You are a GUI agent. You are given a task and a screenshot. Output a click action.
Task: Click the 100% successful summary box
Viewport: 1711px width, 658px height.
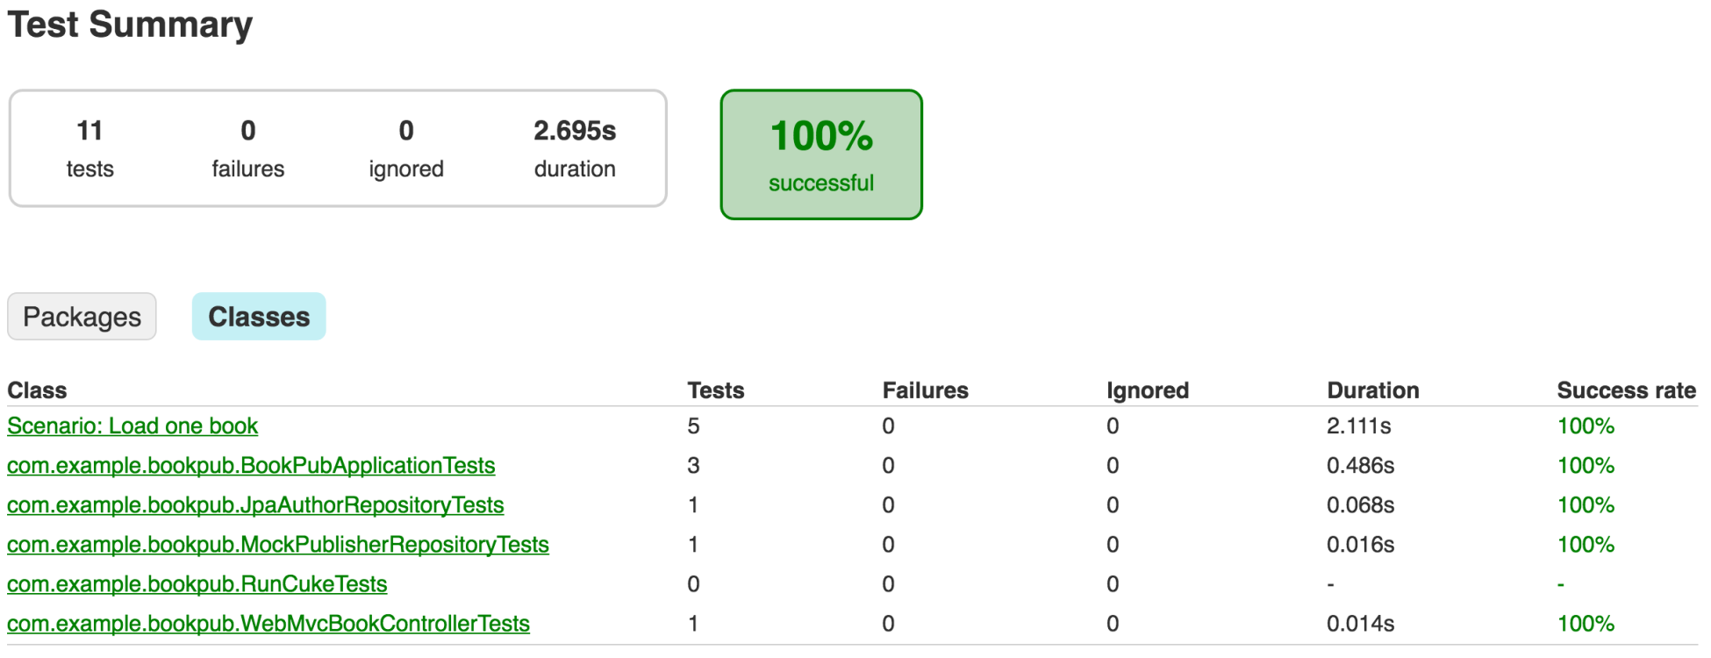pyautogui.click(x=821, y=154)
